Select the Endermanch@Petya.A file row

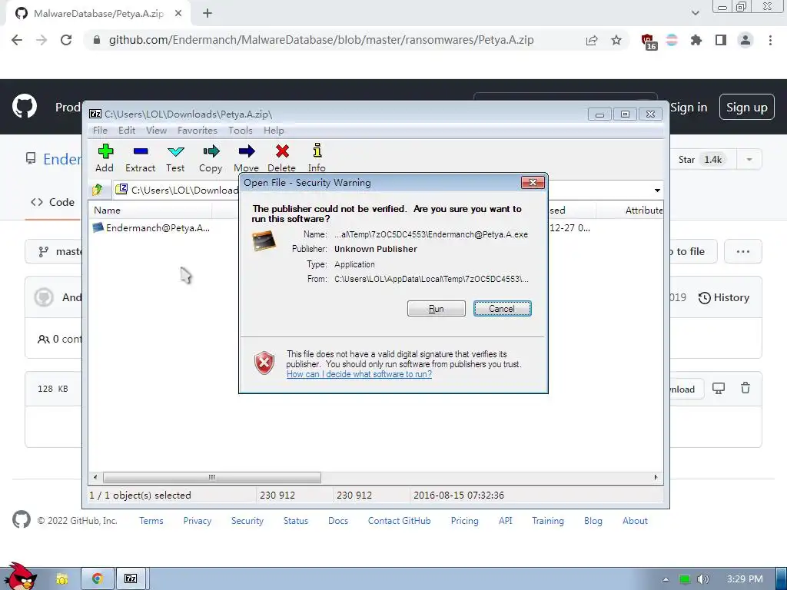coord(152,228)
